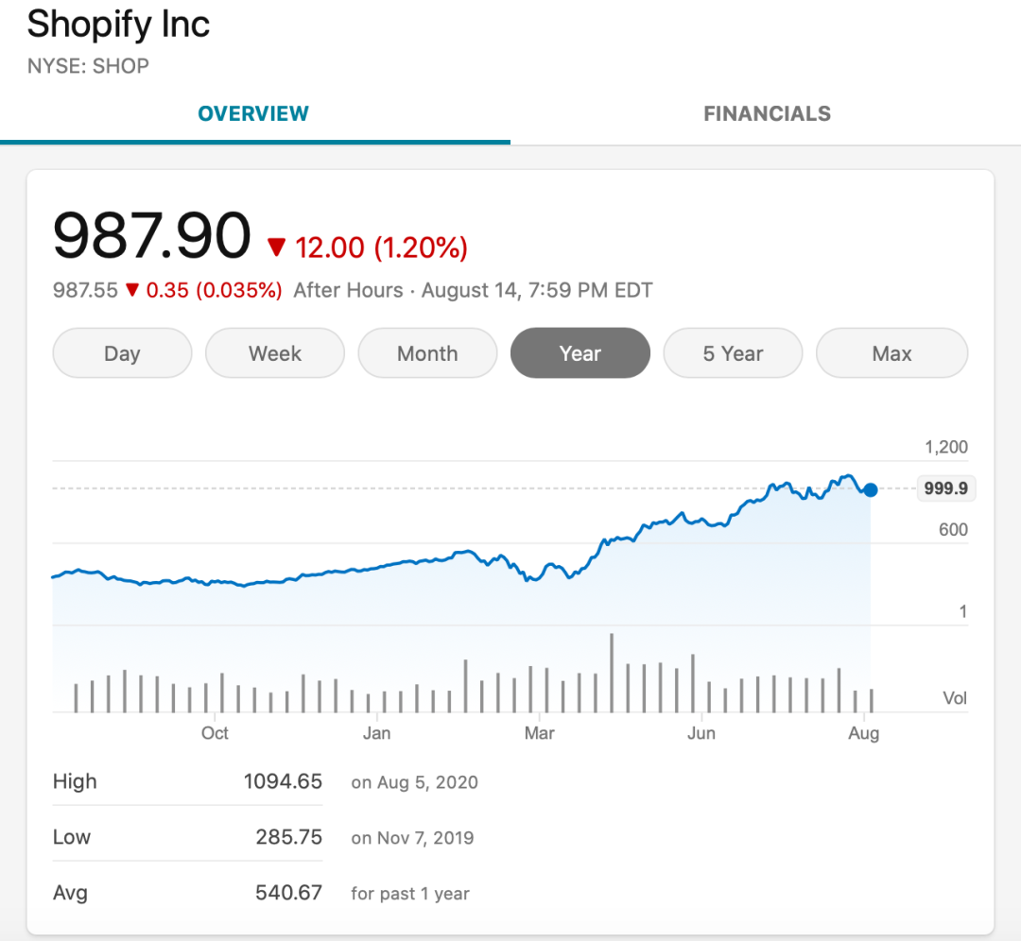
Task: Click the blue endpoint dot on the chart
Action: (871, 489)
